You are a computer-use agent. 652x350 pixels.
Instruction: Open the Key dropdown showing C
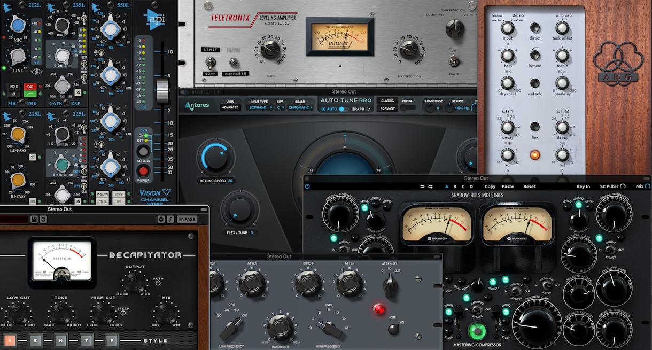coord(281,107)
